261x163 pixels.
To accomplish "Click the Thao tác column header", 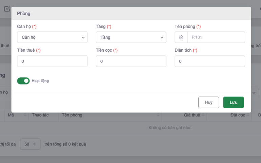I will pos(40,115).
